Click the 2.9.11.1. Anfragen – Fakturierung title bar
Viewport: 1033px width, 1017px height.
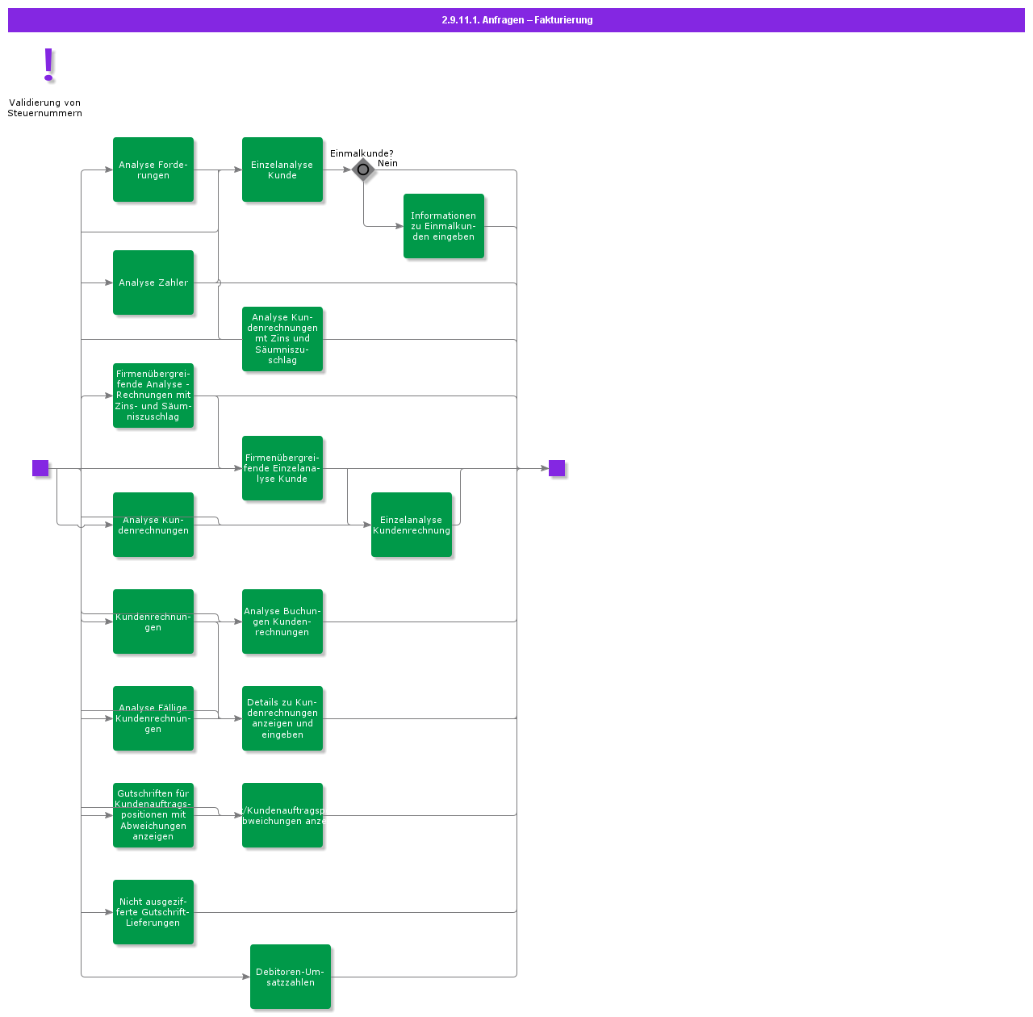(516, 20)
